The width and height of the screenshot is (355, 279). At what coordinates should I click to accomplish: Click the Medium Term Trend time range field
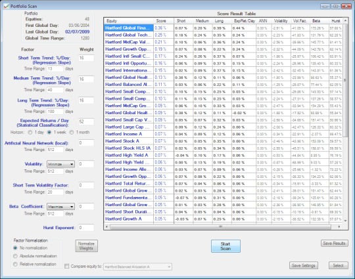pos(55,90)
